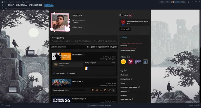Open the Znajomi menu
Image resolution: width=201 pixels, height=108 pixels.
pyautogui.click(x=18, y=2)
